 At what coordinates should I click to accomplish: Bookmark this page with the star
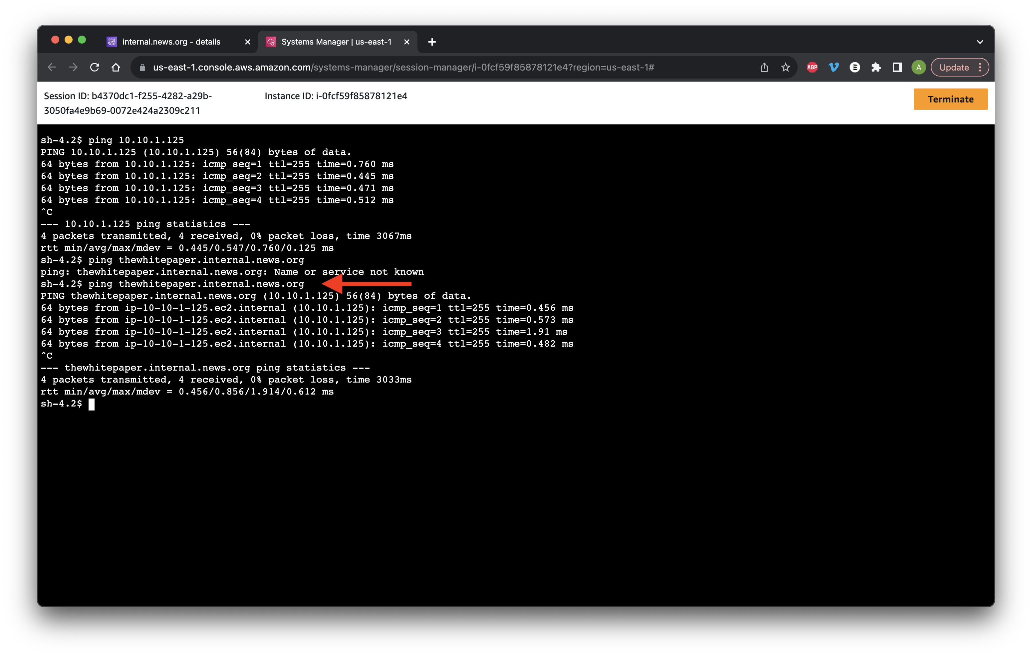pyautogui.click(x=785, y=67)
